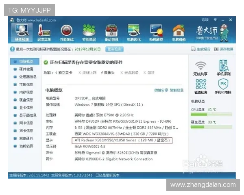
Task: Click the Windows 7 operating system value
Action: (109, 104)
